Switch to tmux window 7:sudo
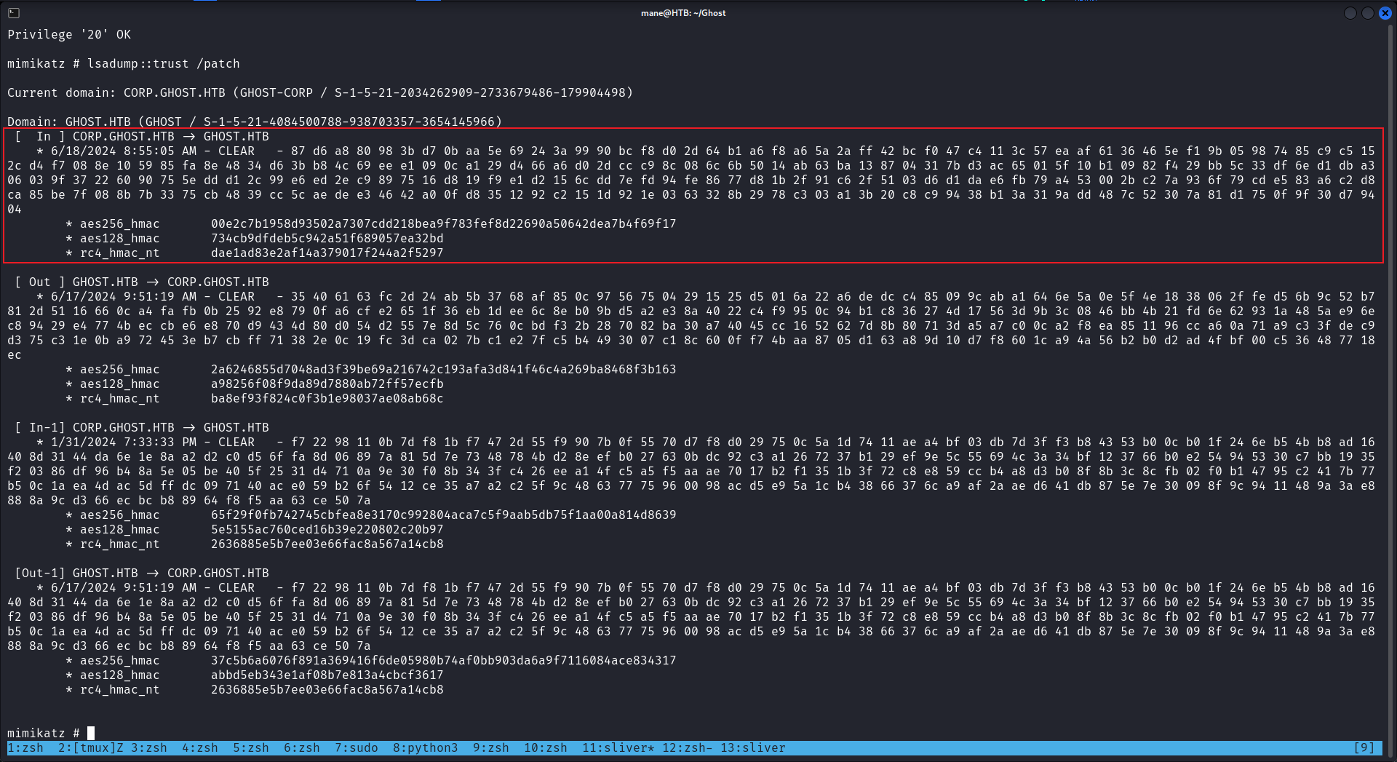This screenshot has height=762, width=1397. (x=357, y=748)
